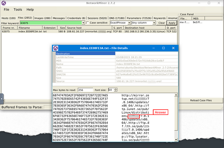Switch to the Parameters (72526) tab
This screenshot has width=224, height=148.
139,18
